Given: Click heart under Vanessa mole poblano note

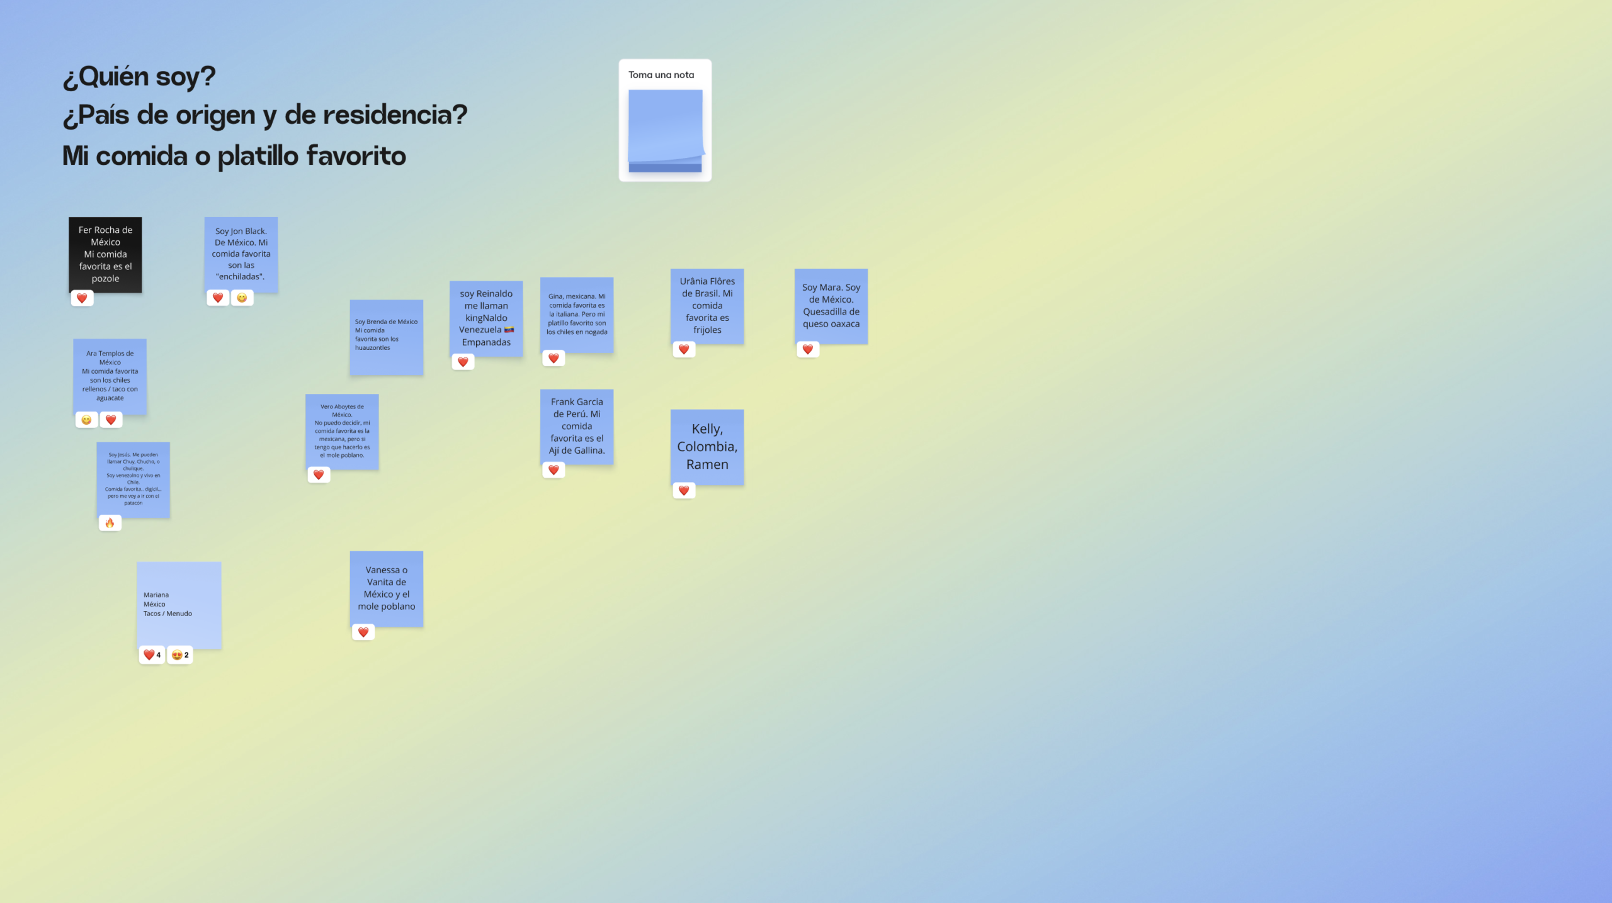Looking at the screenshot, I should 363,632.
